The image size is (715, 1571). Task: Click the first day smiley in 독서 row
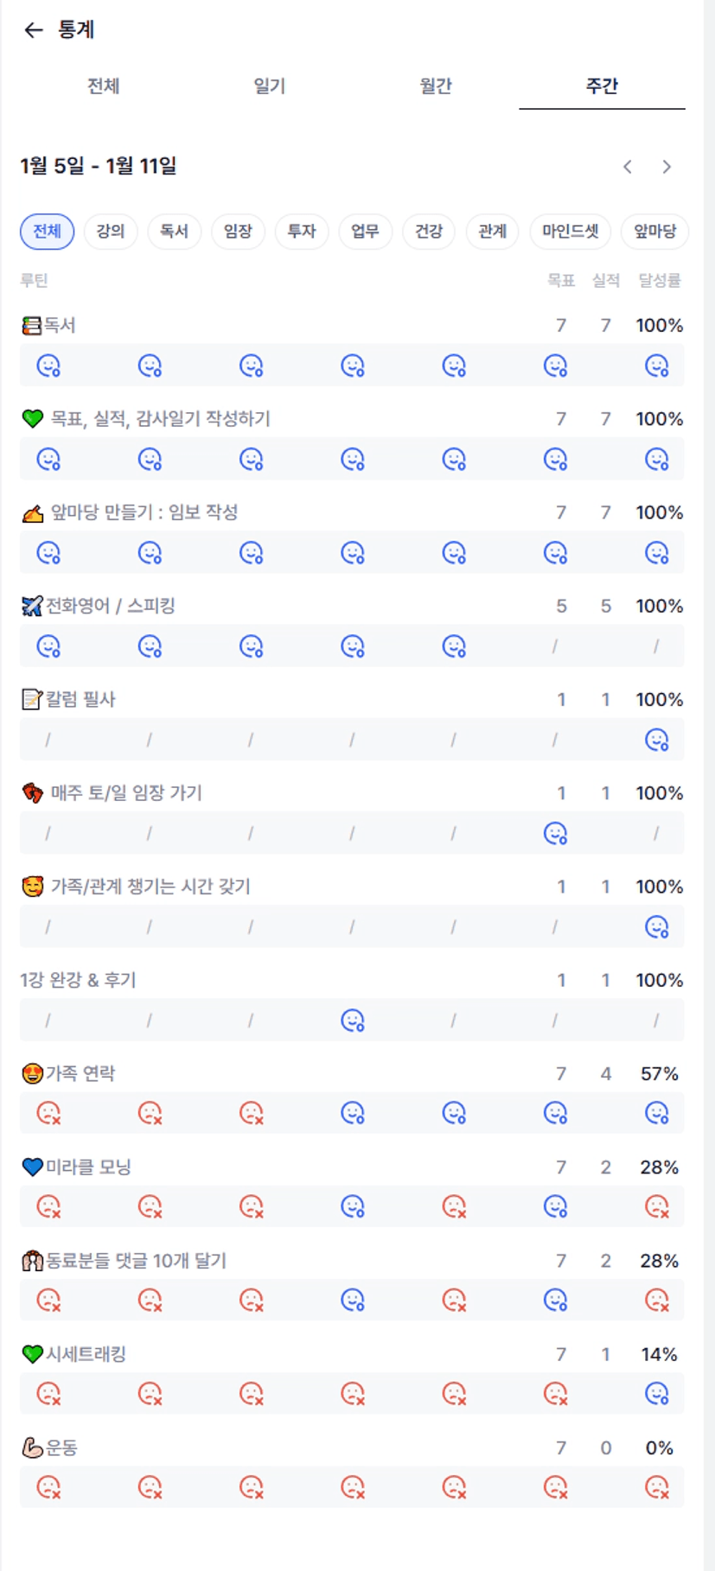tap(48, 366)
